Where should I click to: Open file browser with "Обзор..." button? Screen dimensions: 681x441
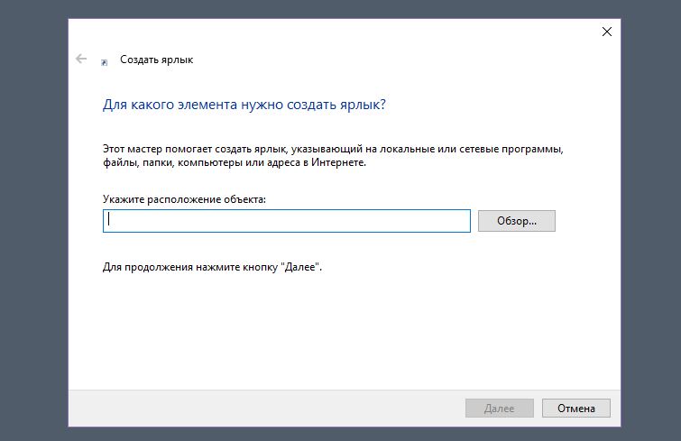click(517, 221)
